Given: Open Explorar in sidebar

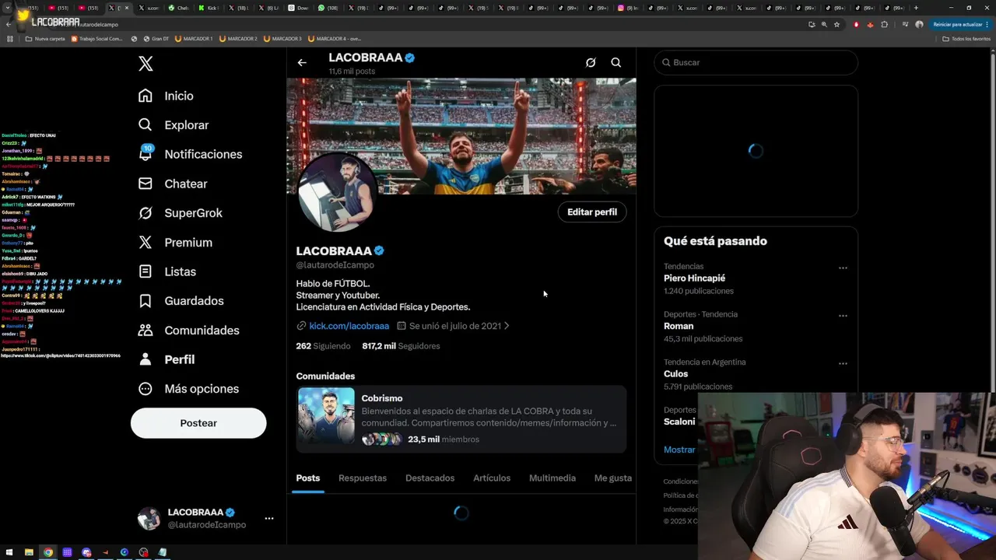Looking at the screenshot, I should 174,125.
